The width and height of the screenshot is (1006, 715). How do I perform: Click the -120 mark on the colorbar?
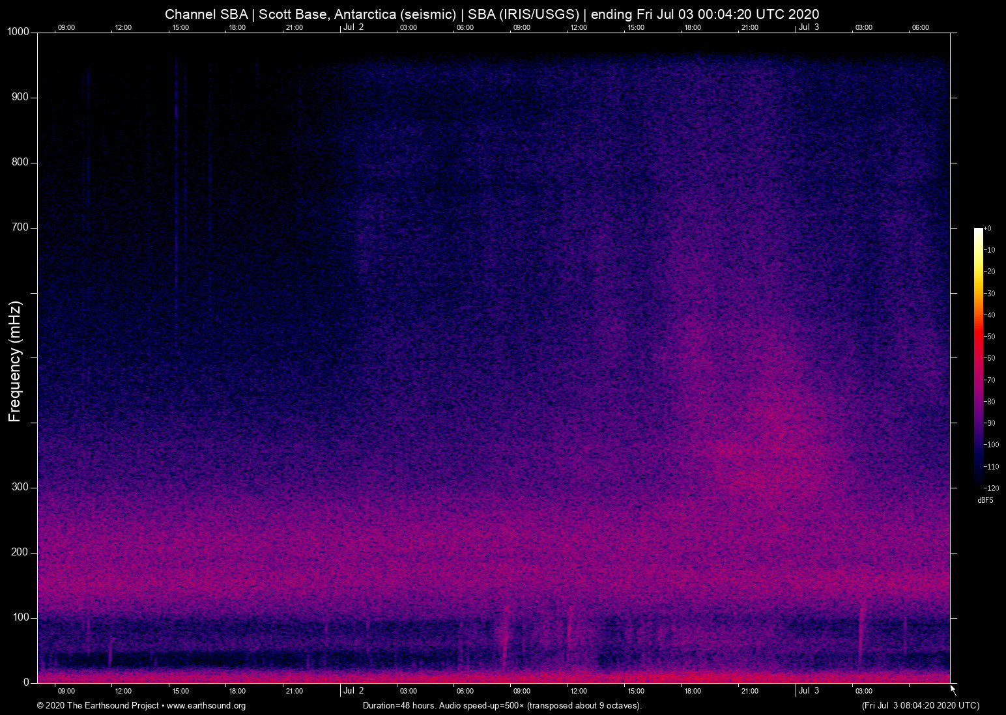(992, 487)
